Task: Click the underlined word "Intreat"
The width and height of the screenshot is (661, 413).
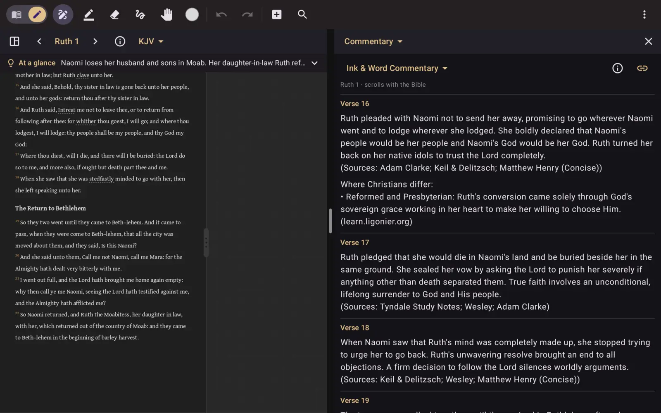Action: tap(67, 110)
